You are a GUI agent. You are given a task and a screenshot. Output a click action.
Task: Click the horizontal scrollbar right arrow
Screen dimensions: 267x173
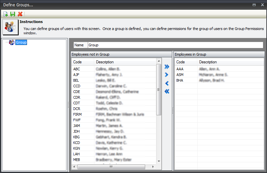[x=154, y=167]
